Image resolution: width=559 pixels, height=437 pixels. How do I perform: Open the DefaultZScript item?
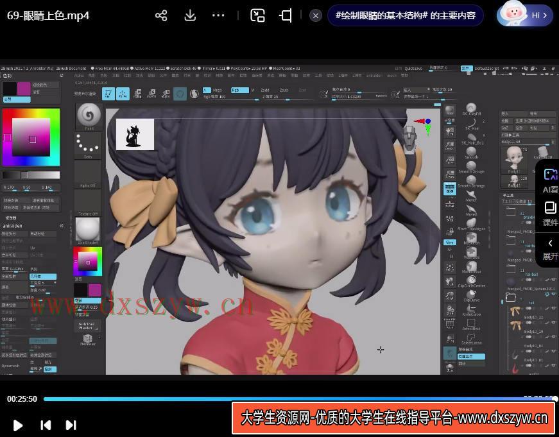(x=486, y=69)
